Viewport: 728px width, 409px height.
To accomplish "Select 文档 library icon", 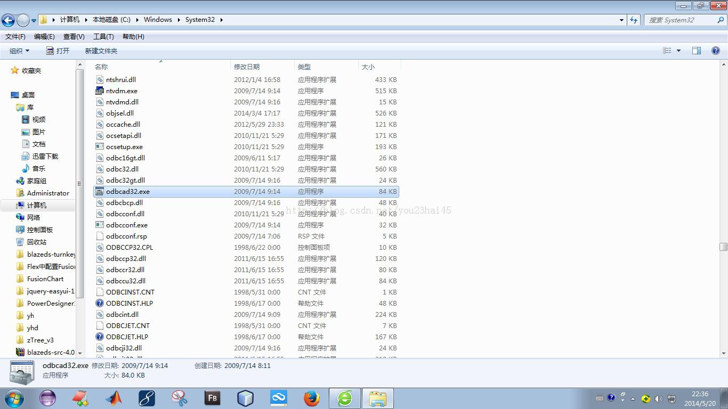I will pos(26,144).
